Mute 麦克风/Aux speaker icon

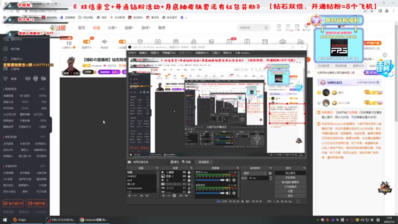(228, 180)
